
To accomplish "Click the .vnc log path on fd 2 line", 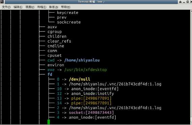I will click(115, 108).
